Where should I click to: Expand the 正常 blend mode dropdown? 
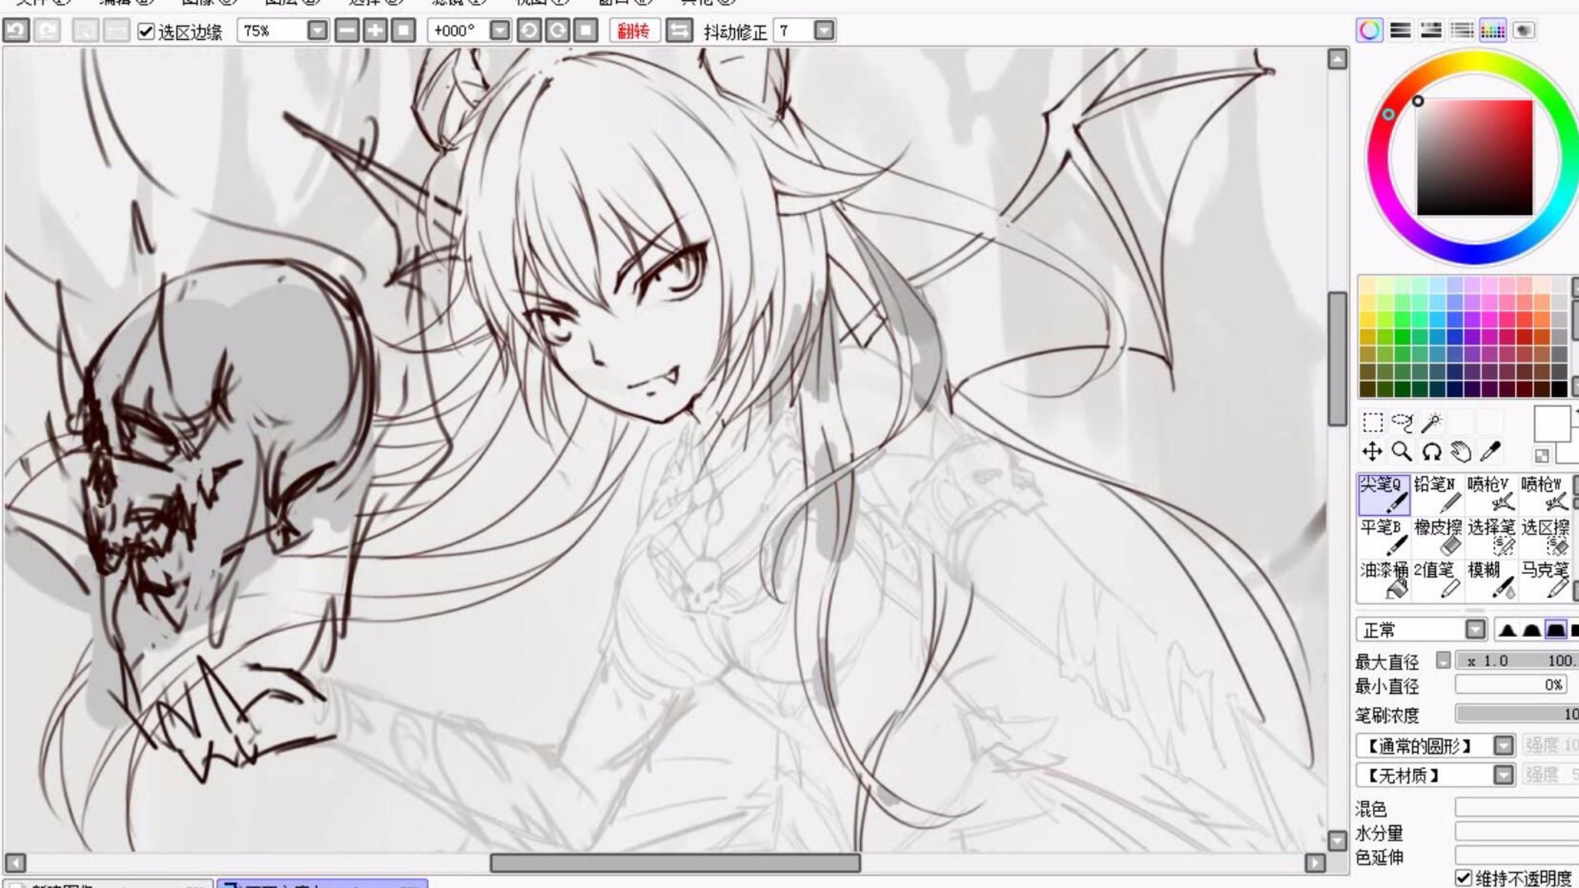pyautogui.click(x=1476, y=629)
